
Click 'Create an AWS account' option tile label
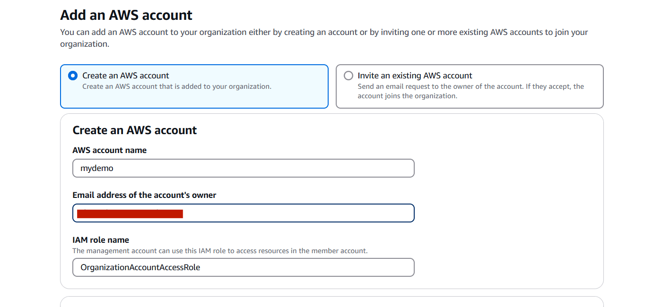coord(126,76)
